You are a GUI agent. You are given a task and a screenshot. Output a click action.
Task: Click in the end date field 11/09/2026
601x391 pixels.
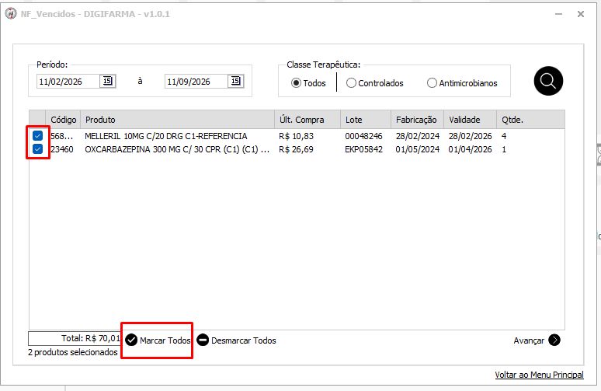196,82
